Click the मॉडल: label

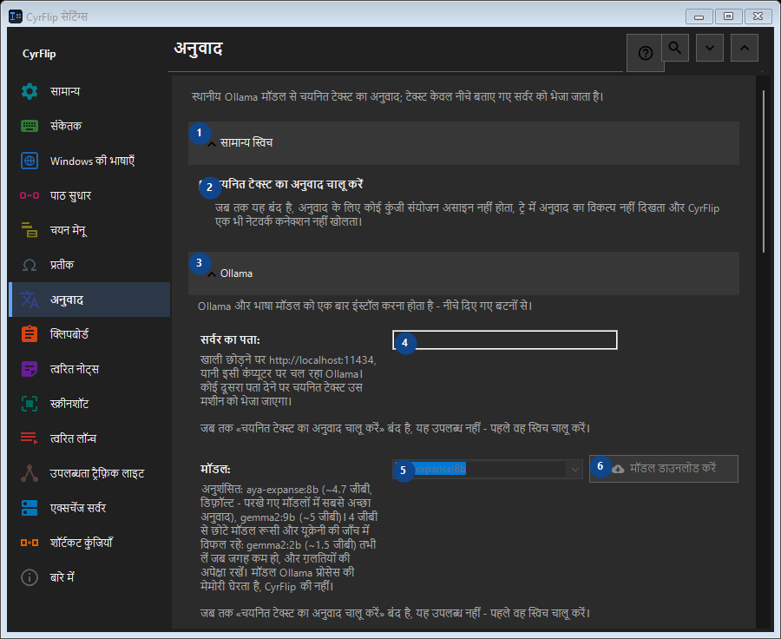pos(215,469)
